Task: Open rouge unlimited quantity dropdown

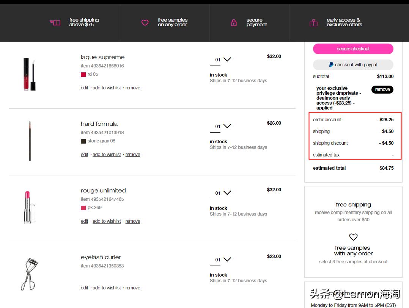Action: click(227, 193)
